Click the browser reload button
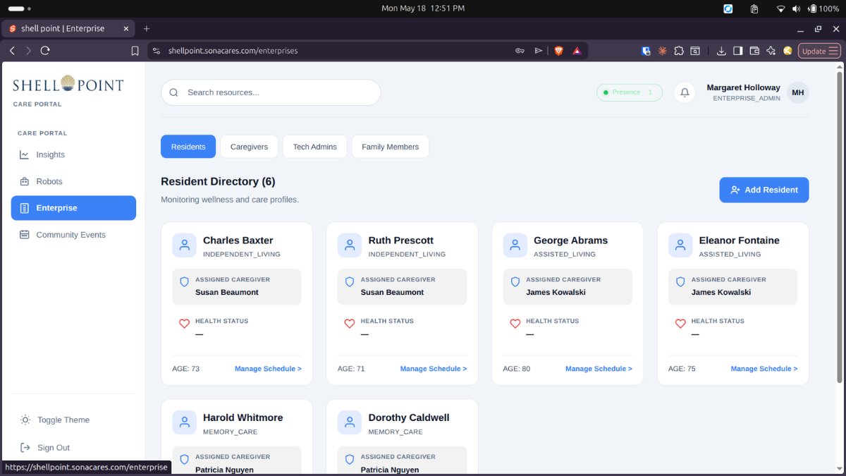 point(45,51)
